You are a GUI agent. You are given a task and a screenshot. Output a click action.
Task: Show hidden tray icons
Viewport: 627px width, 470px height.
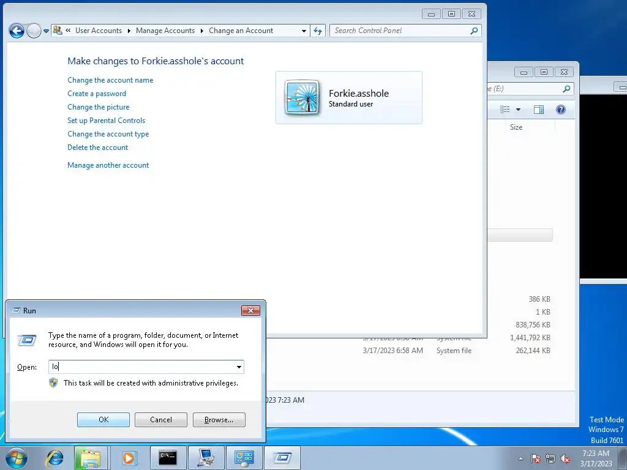520,458
